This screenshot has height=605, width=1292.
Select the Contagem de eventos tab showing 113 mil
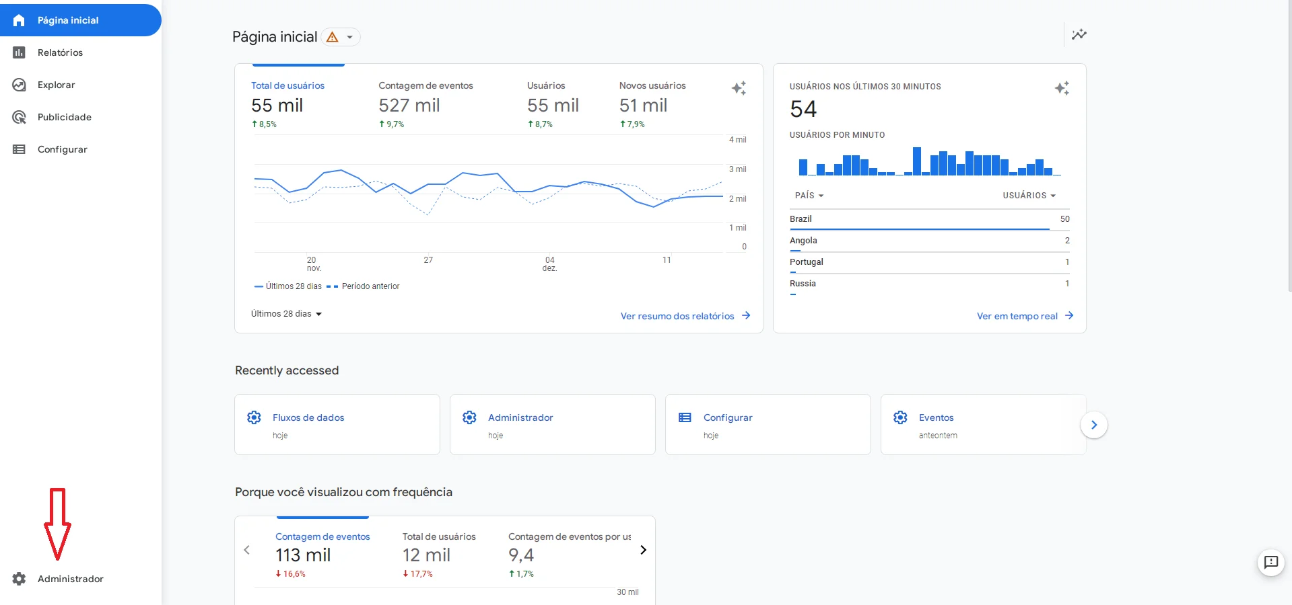point(322,555)
